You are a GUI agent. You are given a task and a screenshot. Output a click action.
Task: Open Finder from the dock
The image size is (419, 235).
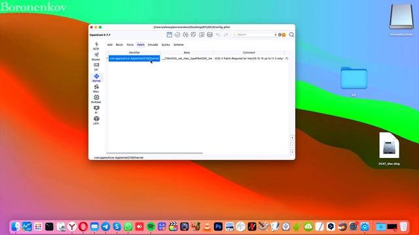pos(16,227)
